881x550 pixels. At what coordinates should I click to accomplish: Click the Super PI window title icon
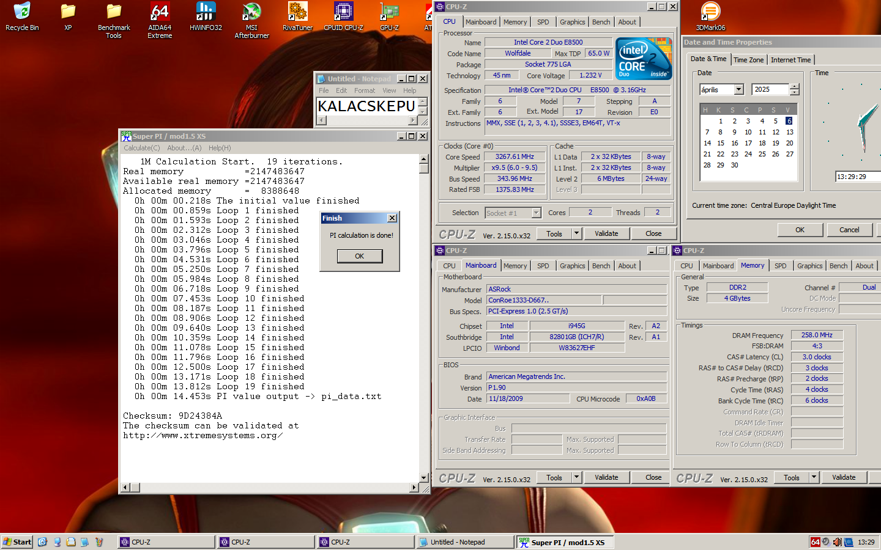126,136
